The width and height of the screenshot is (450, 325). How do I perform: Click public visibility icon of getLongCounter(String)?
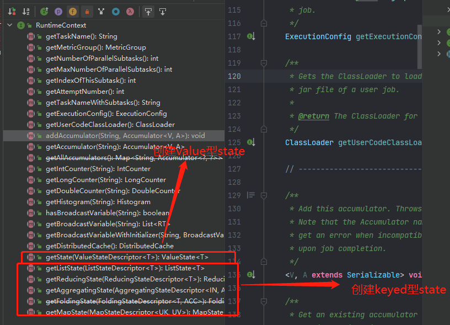coord(39,180)
